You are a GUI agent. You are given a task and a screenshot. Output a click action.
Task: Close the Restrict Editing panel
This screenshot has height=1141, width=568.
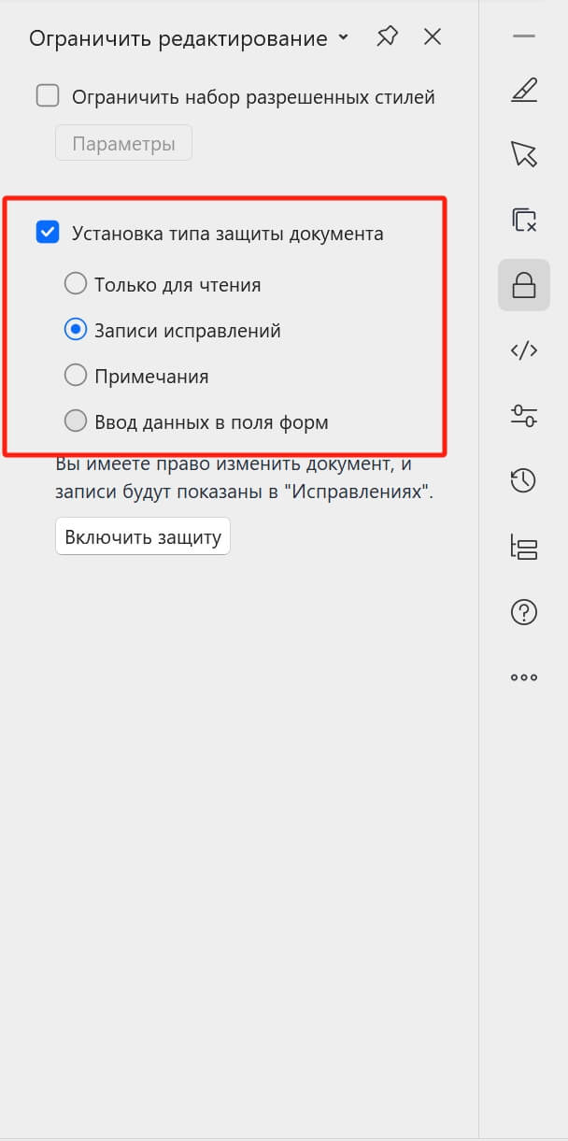(432, 37)
